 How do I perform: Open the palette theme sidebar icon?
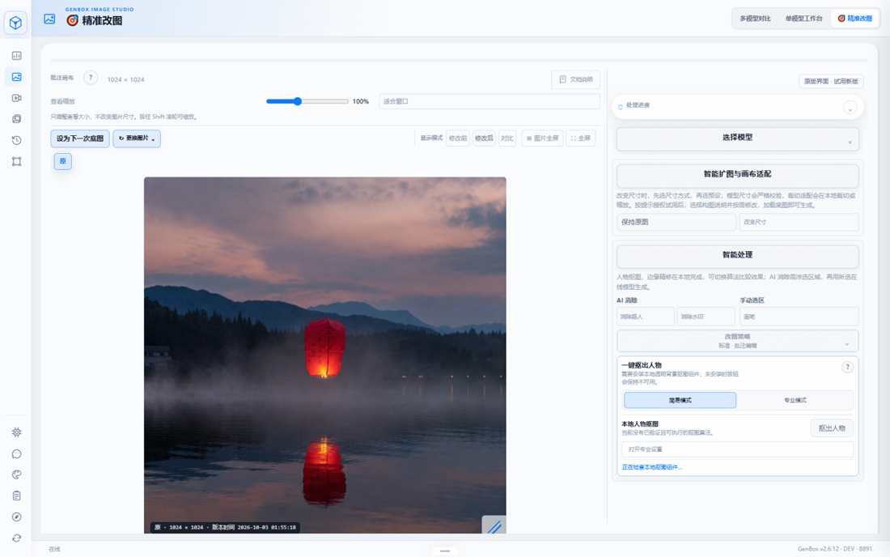(x=16, y=474)
